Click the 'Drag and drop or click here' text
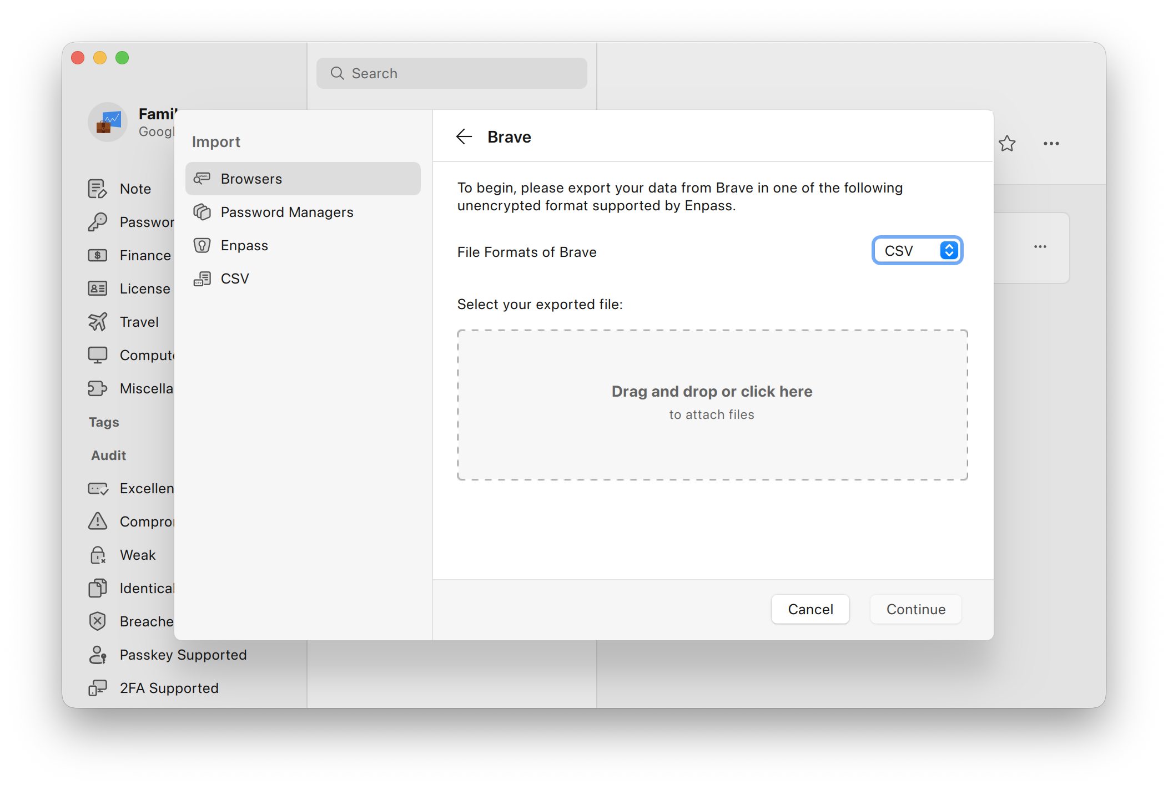 point(712,391)
